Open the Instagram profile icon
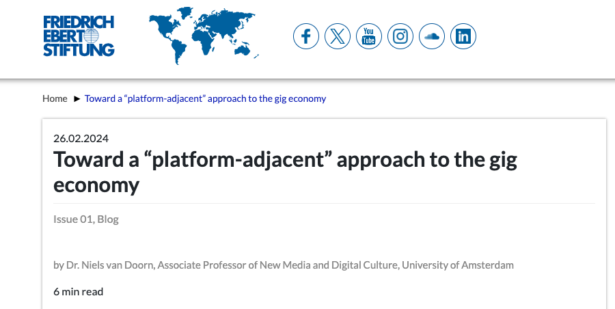Viewport: 615px width, 309px height. coord(400,36)
